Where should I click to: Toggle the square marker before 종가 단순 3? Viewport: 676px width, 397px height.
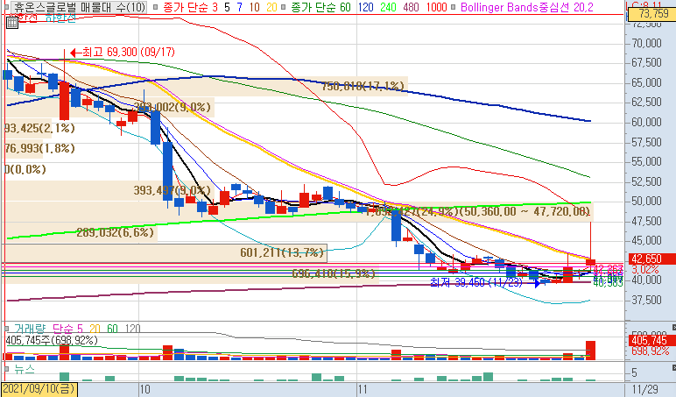pyautogui.click(x=156, y=7)
